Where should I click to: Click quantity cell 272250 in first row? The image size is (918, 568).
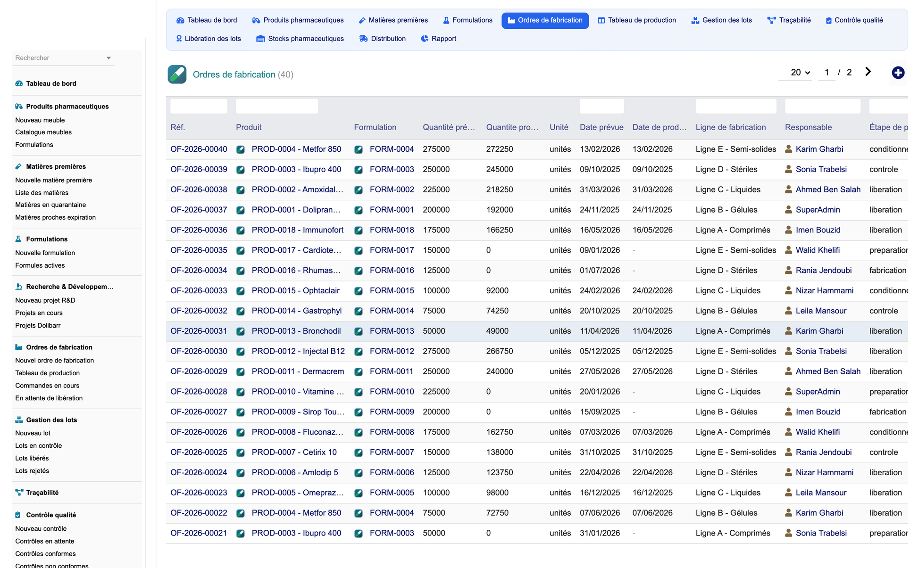(x=500, y=149)
